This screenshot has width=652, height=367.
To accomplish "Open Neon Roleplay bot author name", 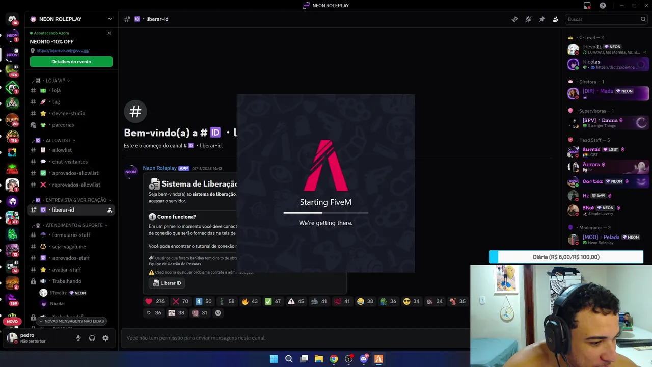I will coord(159,168).
